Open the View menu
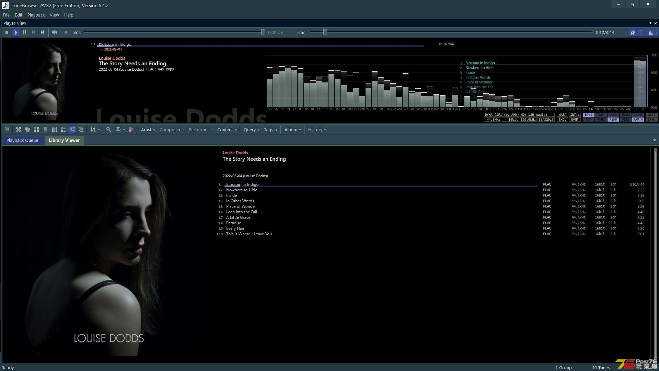Screen dimensions: 659x371 click(x=54, y=15)
